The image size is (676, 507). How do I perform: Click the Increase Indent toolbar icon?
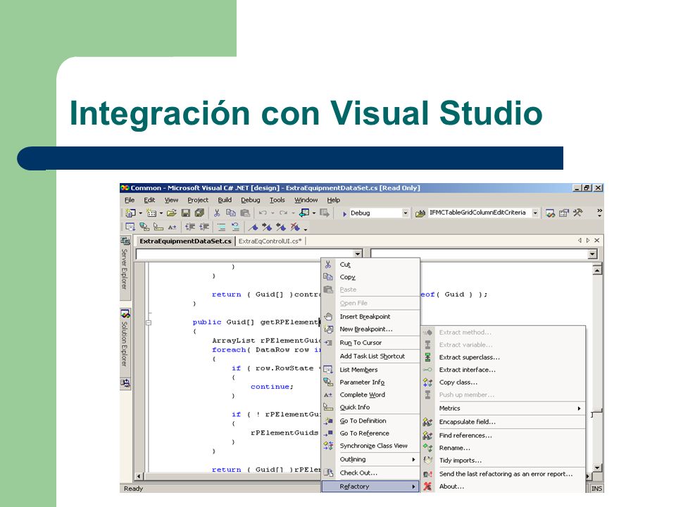pyautogui.click(x=204, y=227)
